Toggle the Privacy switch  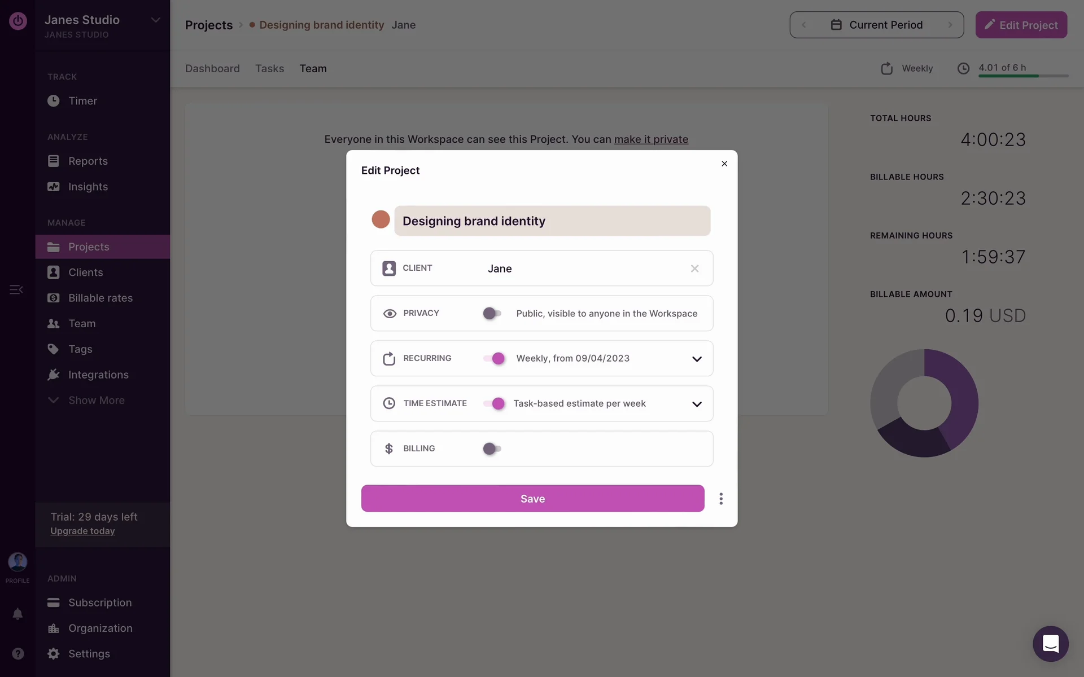coord(492,313)
